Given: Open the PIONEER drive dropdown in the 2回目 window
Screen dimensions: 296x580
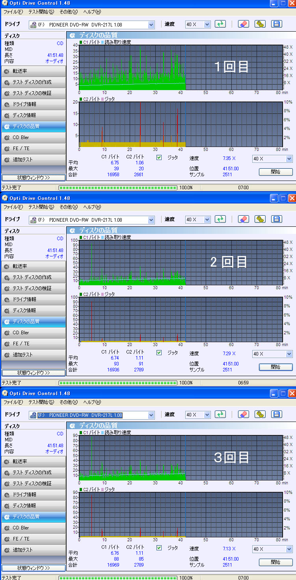Looking at the screenshot, I should (92, 220).
